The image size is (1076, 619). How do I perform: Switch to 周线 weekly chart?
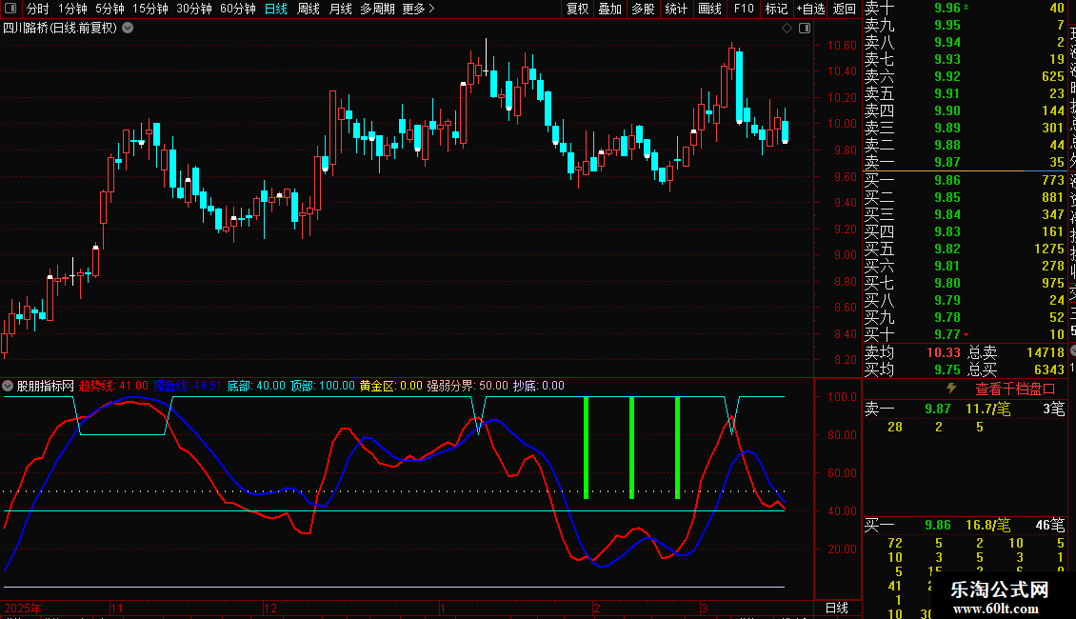click(309, 9)
